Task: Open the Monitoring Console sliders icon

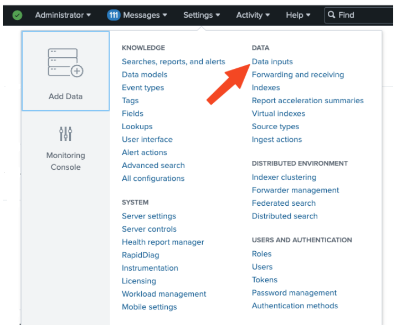Action: pos(65,134)
